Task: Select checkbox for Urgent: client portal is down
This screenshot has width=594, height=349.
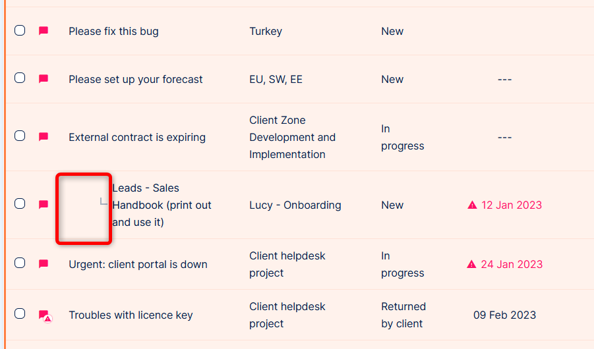Action: [x=20, y=263]
